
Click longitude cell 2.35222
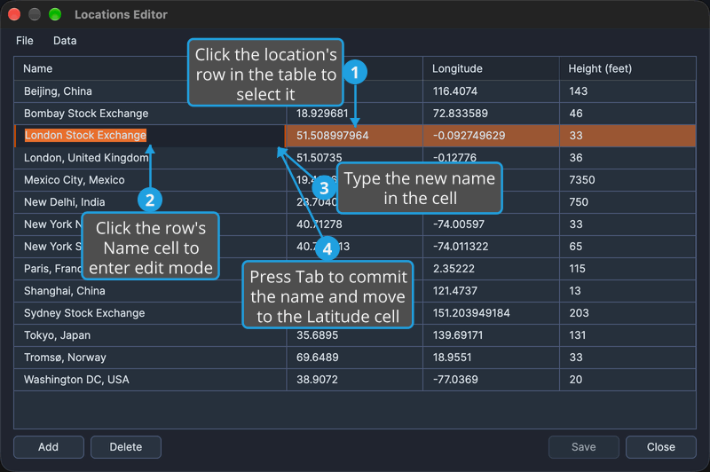[x=492, y=269]
